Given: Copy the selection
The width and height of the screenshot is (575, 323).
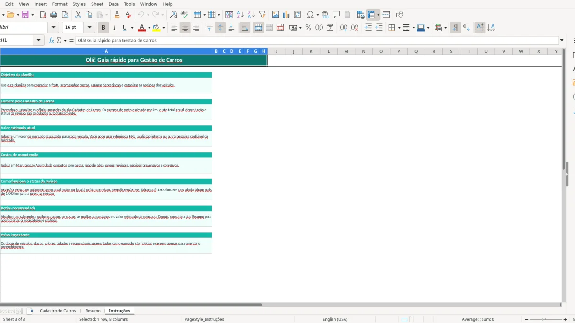Looking at the screenshot, I should [x=89, y=15].
